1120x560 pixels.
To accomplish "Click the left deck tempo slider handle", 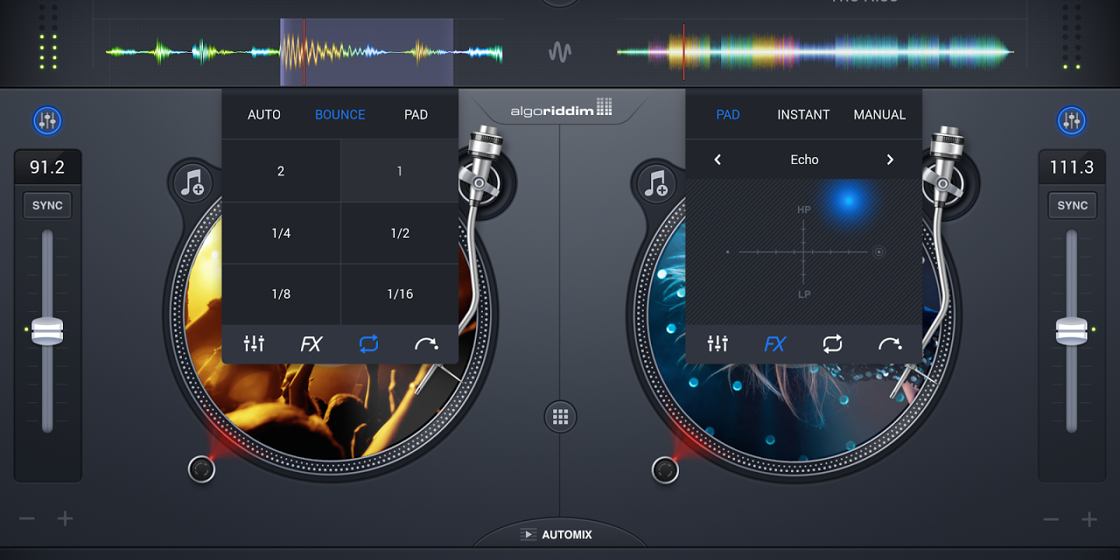I will click(47, 331).
